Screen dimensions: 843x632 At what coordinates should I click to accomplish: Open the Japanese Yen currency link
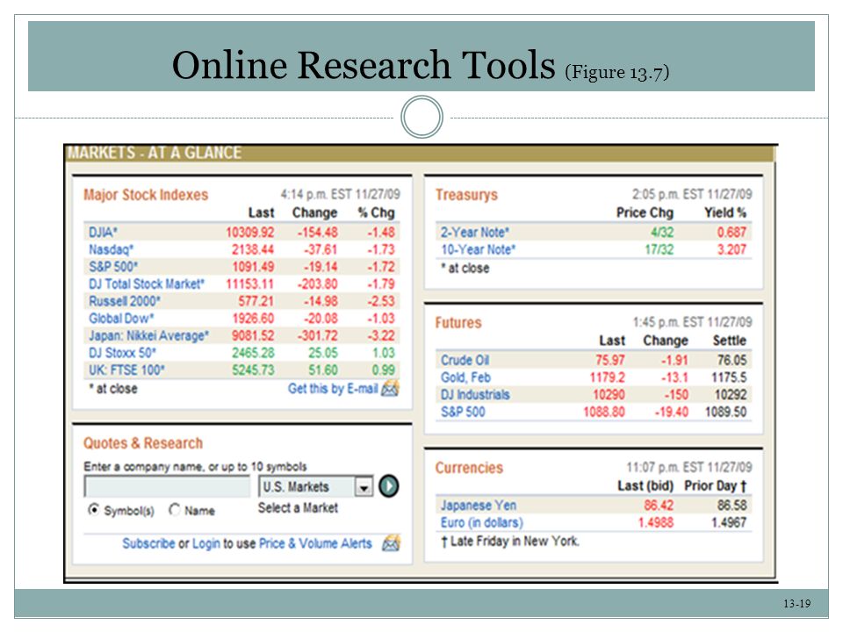(479, 506)
